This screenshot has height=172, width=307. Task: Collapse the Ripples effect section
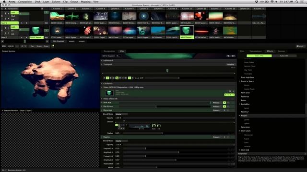(x=102, y=137)
